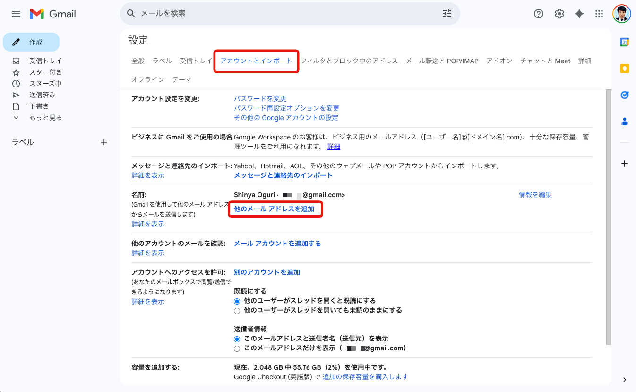The image size is (636, 392).
Task: Open Contacts side panel icon
Action: point(625,122)
